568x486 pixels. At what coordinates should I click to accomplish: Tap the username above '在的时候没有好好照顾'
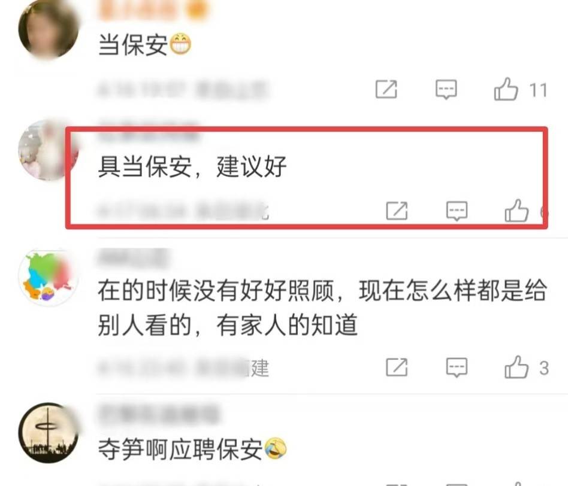point(132,258)
